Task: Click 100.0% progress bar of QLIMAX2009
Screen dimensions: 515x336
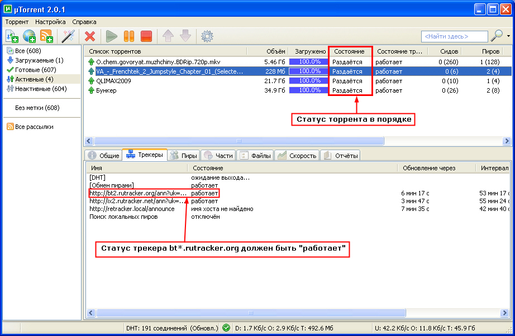Action: (x=309, y=81)
